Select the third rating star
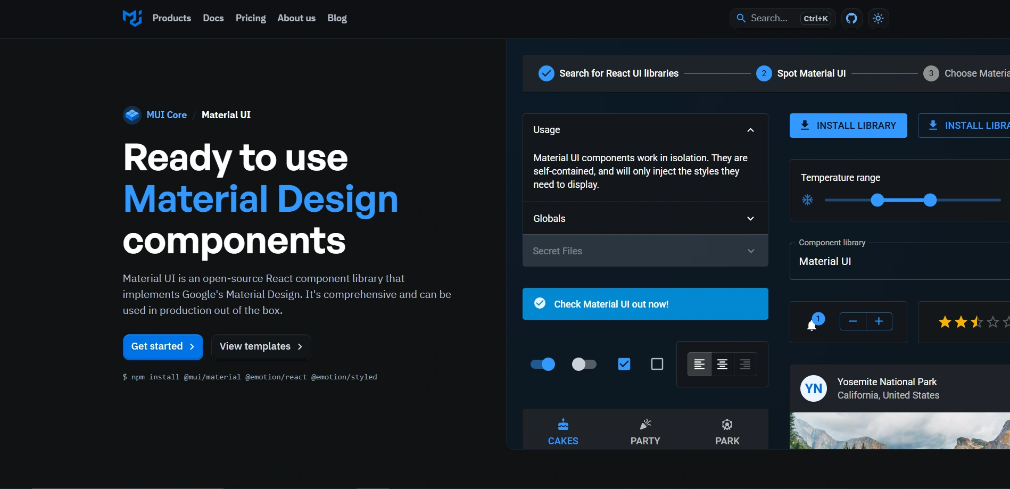The height and width of the screenshot is (489, 1010). coord(976,322)
